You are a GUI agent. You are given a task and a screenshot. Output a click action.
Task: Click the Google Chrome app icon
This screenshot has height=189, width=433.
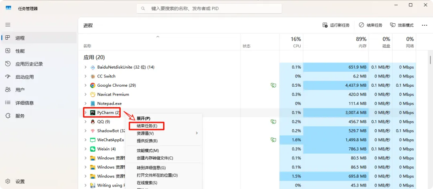click(93, 85)
